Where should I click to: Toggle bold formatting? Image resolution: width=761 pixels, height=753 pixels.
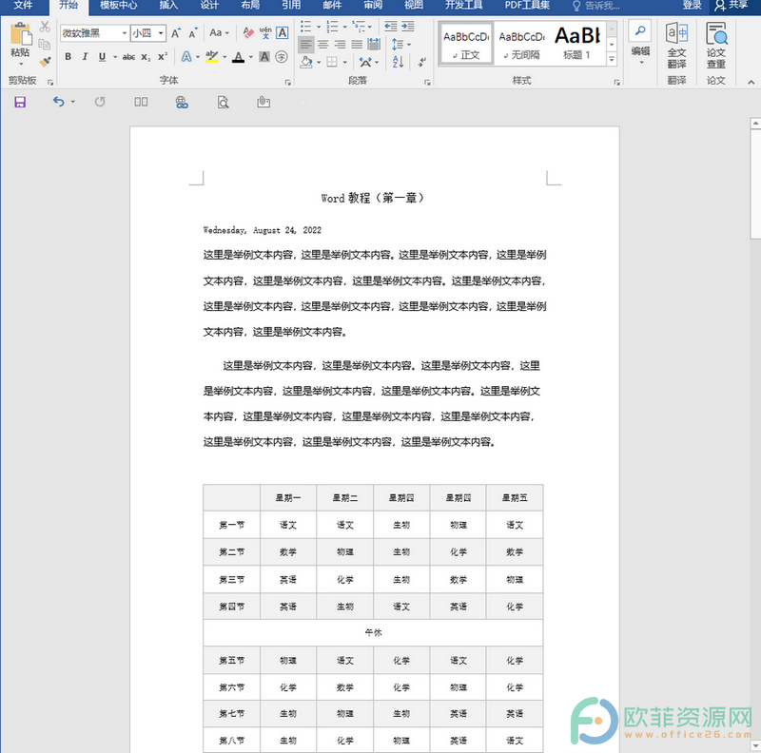[x=68, y=57]
